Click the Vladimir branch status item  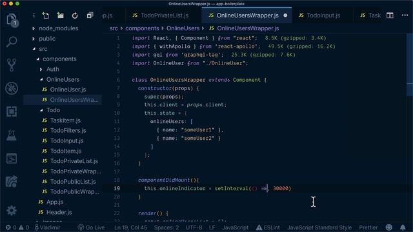click(48, 227)
